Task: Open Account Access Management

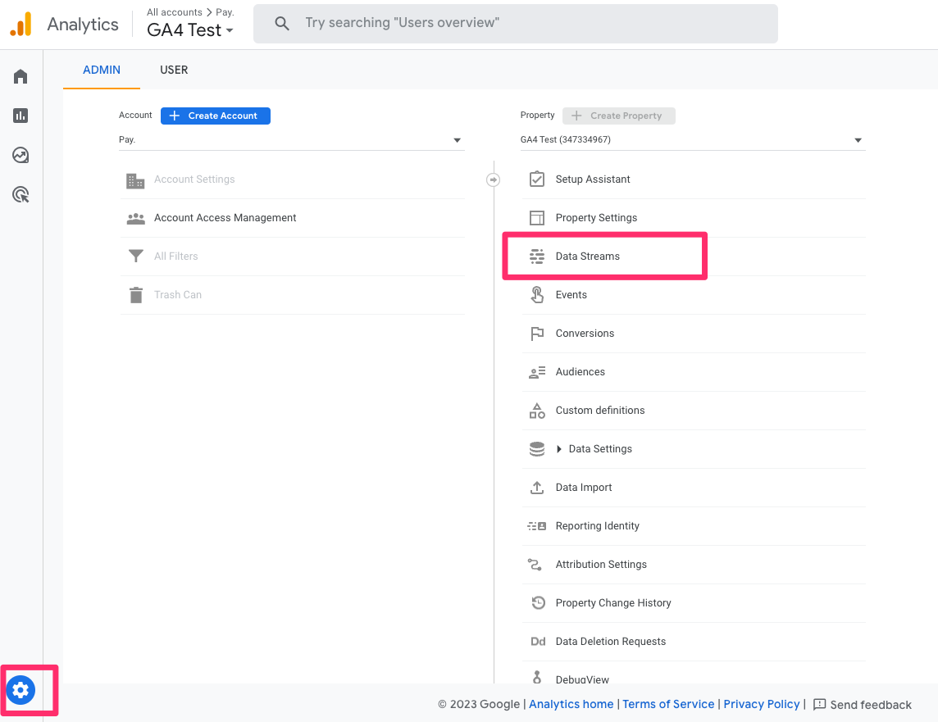Action: pos(225,217)
